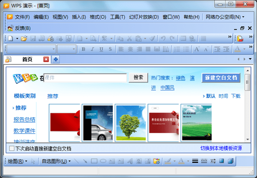Click the Numbered list icon
Image resolution: width=257 pixels, height=178 pixels.
(177, 49)
